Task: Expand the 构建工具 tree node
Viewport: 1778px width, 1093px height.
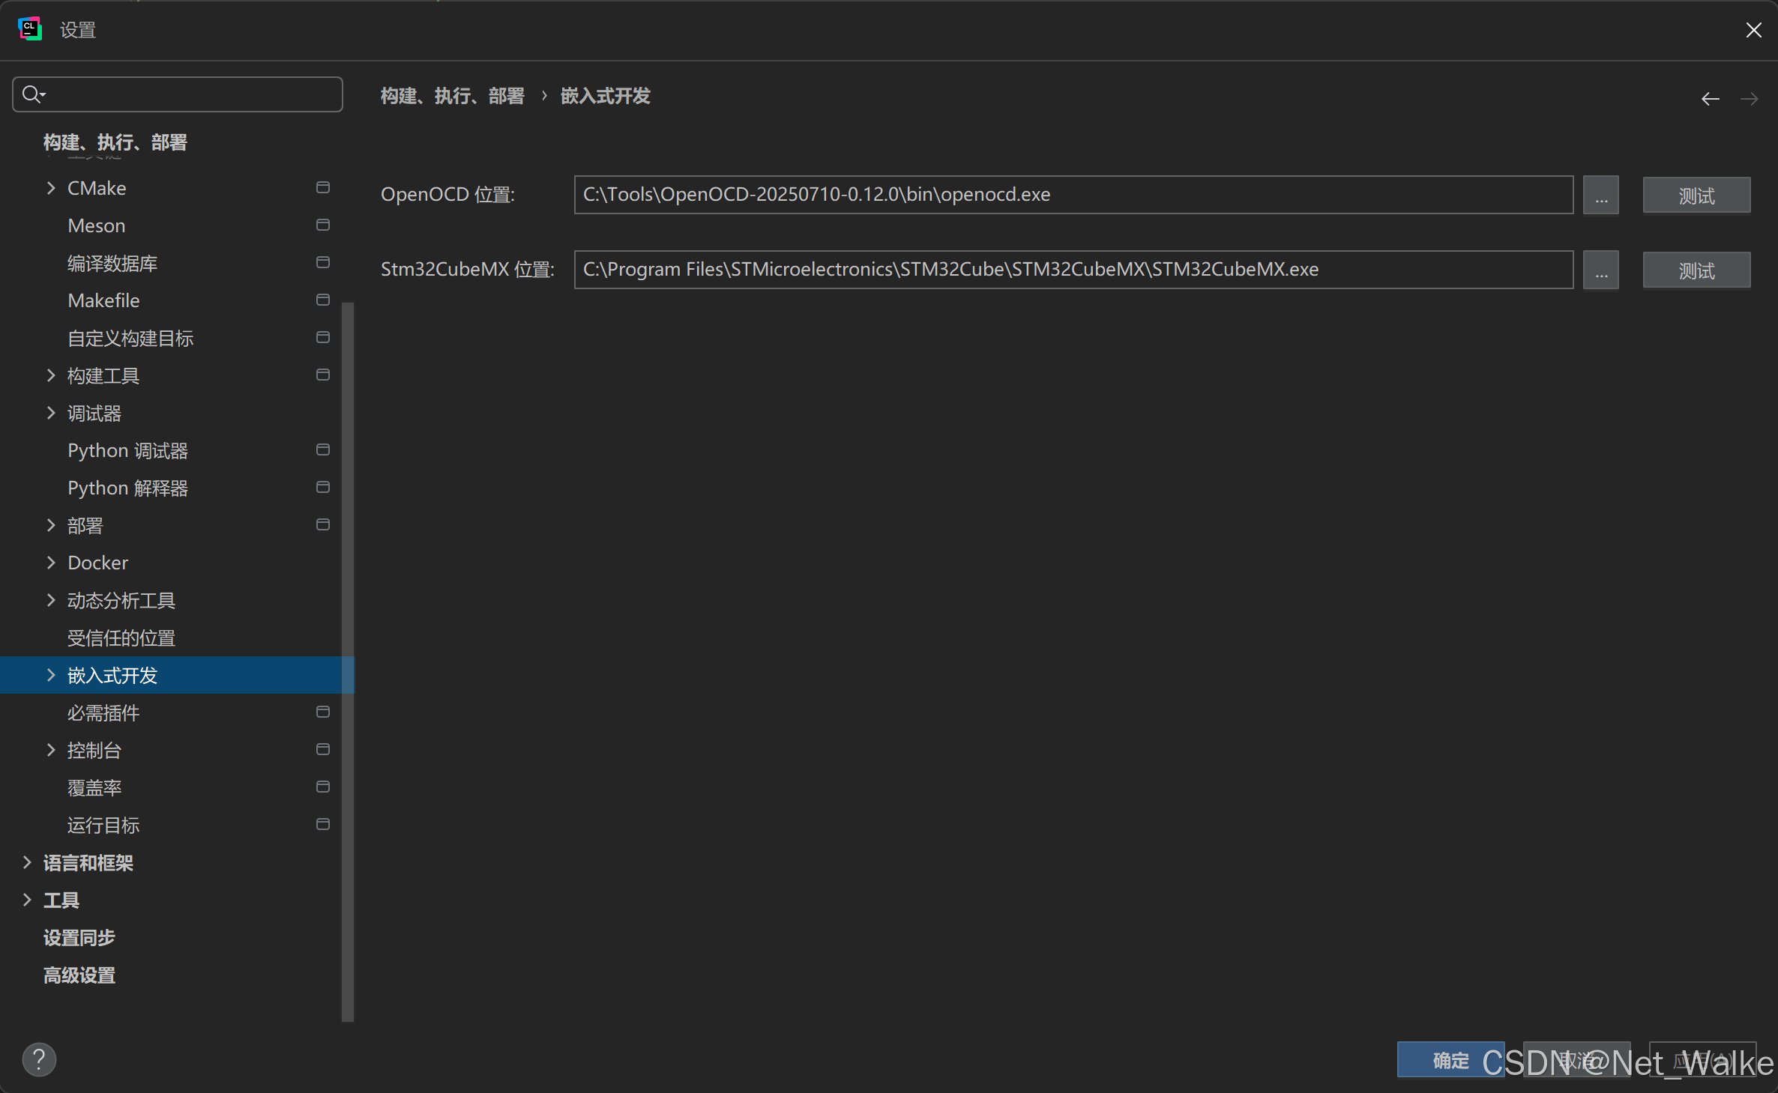Action: 51,375
